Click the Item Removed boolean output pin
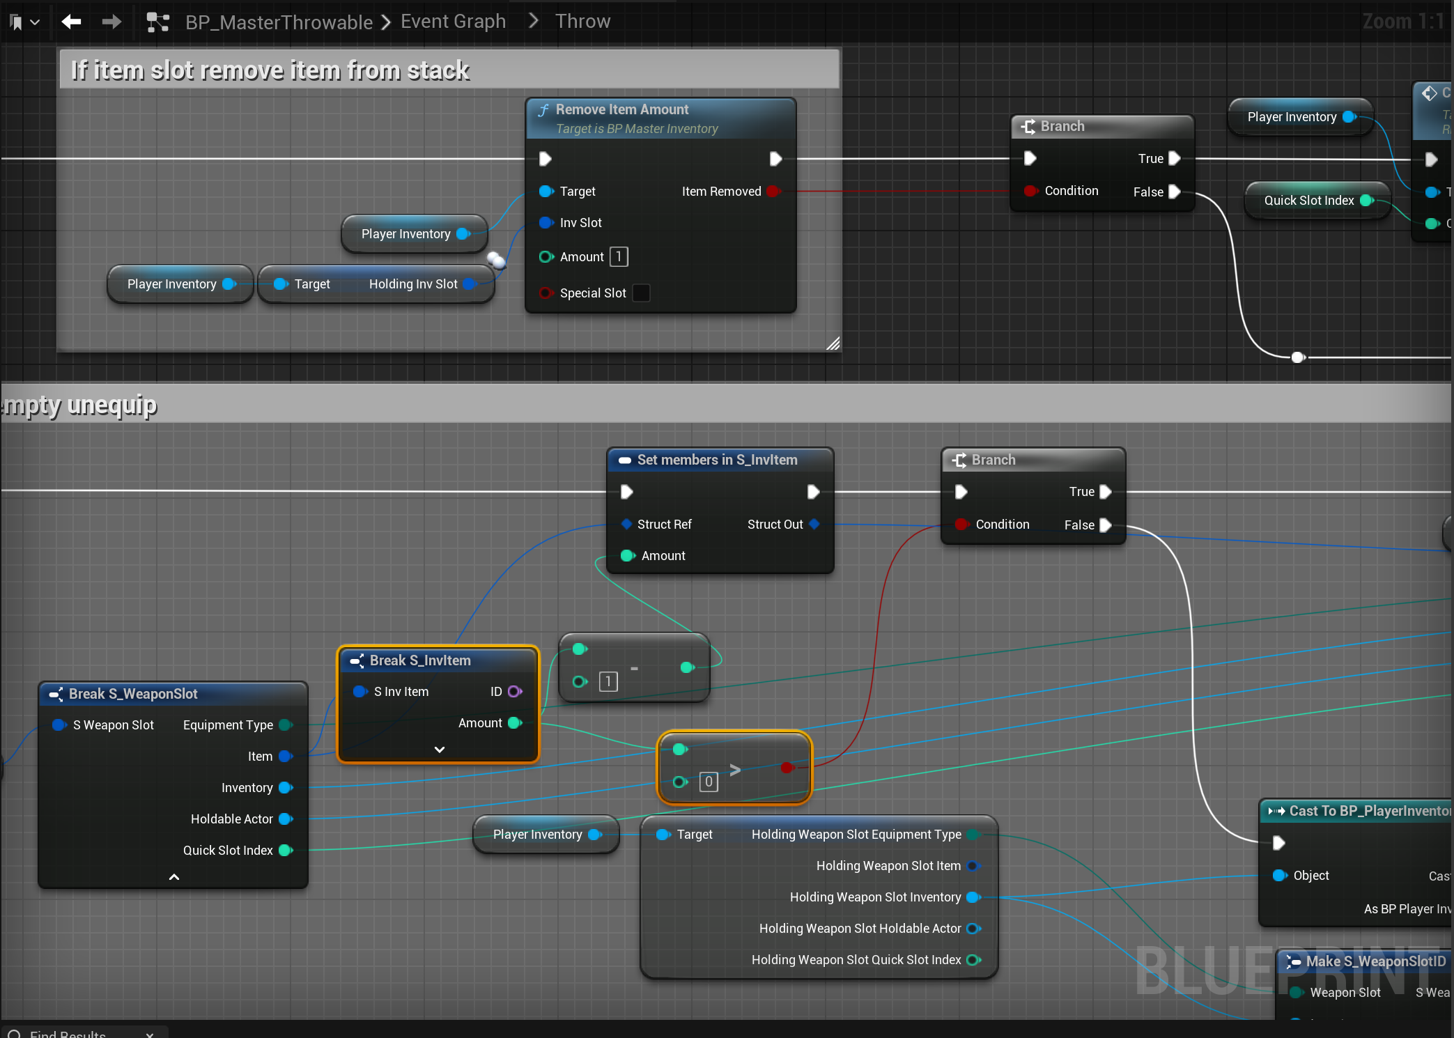Image resolution: width=1454 pixels, height=1038 pixels. [773, 192]
